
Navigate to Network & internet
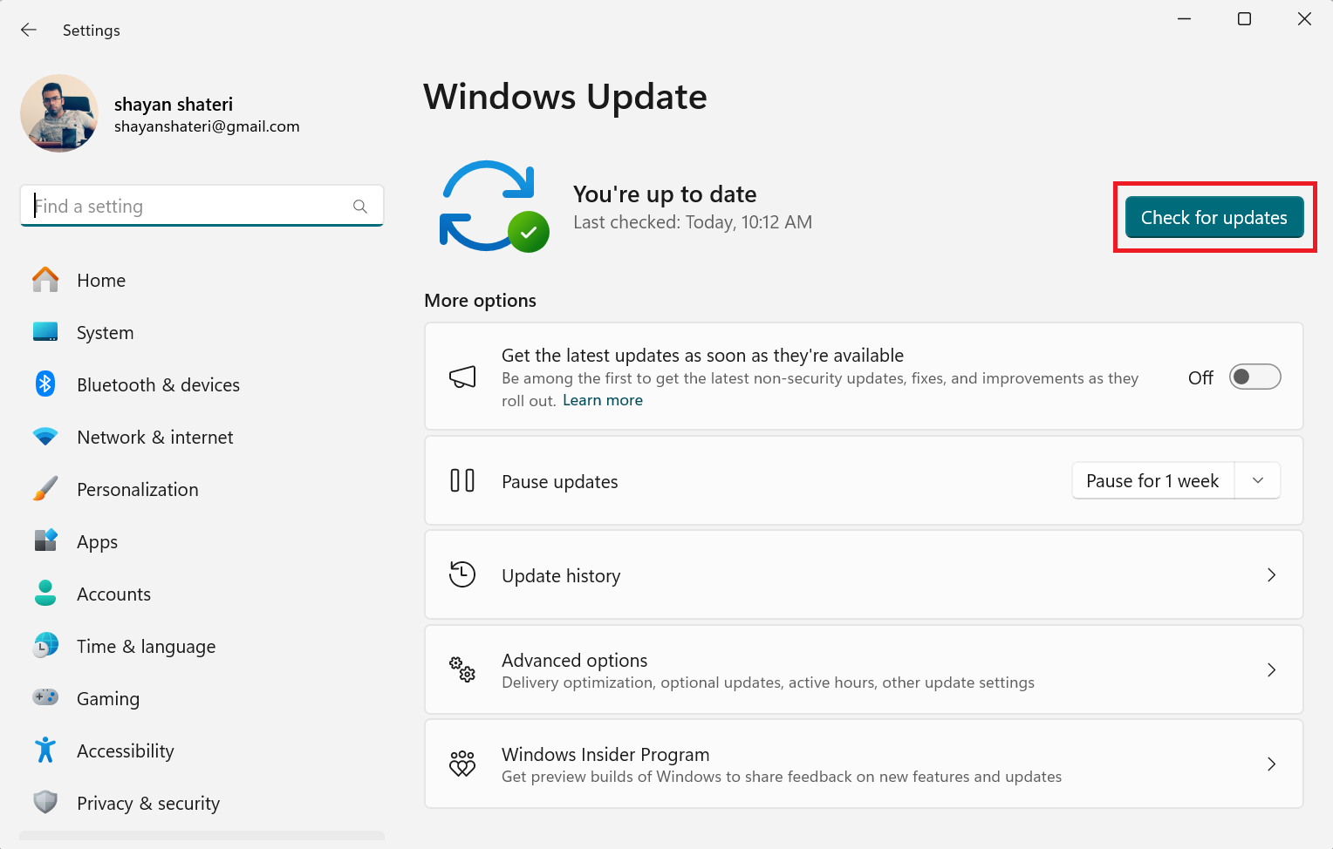(x=202, y=437)
